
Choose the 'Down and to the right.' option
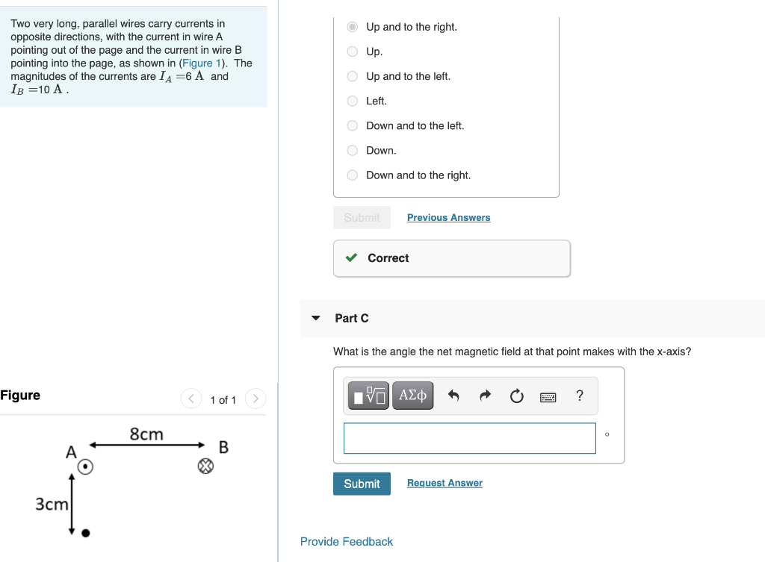click(x=353, y=175)
